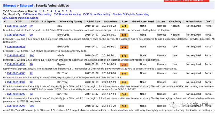Sort results by CVE Number Ascending
This screenshot has height=114, width=215.
tap(67, 14)
